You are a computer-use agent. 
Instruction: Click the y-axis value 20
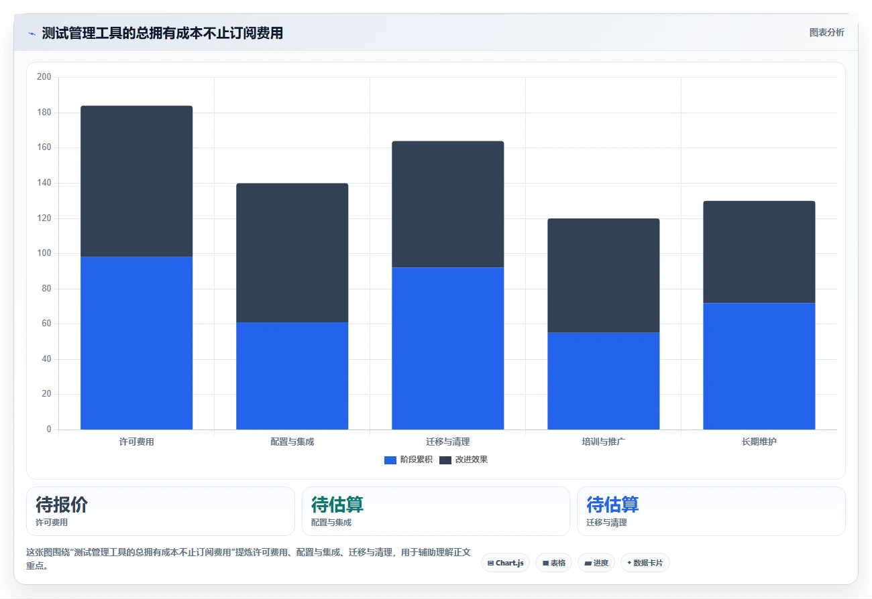tap(46, 394)
